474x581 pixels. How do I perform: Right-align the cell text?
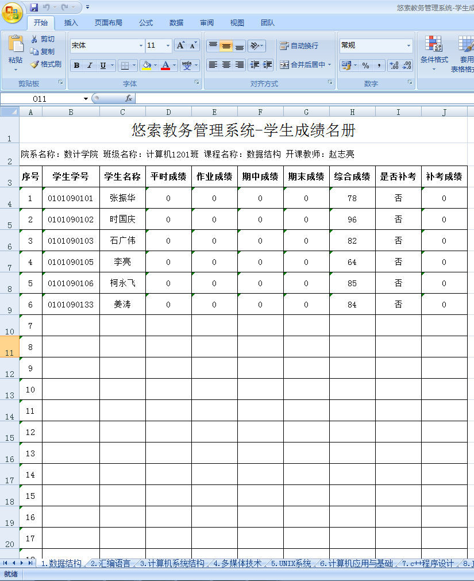tap(240, 65)
